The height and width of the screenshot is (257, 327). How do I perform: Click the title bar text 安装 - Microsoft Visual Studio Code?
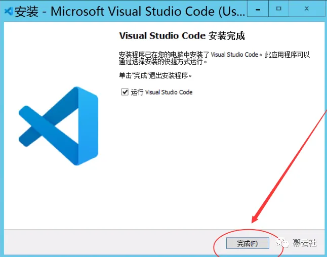tap(130, 11)
